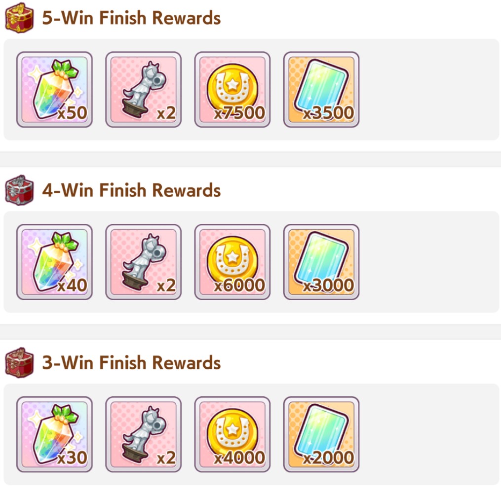Click the bronze treasure chest beside 3-Win

(x=19, y=362)
